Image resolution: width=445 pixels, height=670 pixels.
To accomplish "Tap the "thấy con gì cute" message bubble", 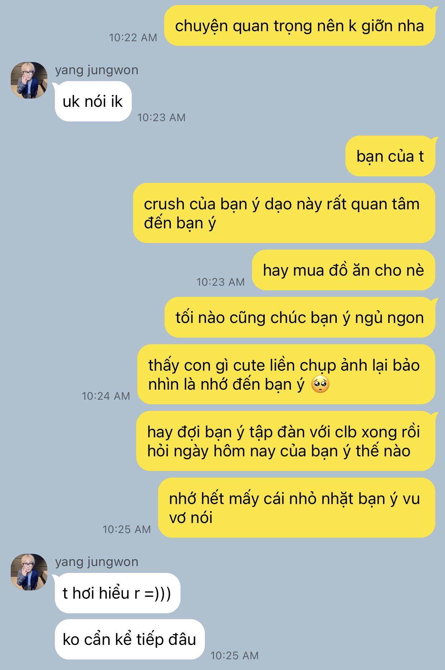I will click(286, 375).
